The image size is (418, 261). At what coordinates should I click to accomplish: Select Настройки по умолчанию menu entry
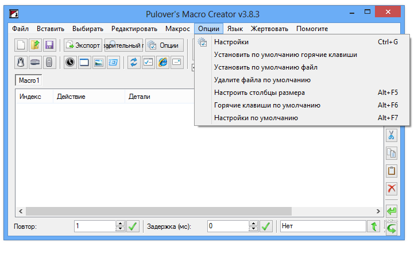[302, 118]
